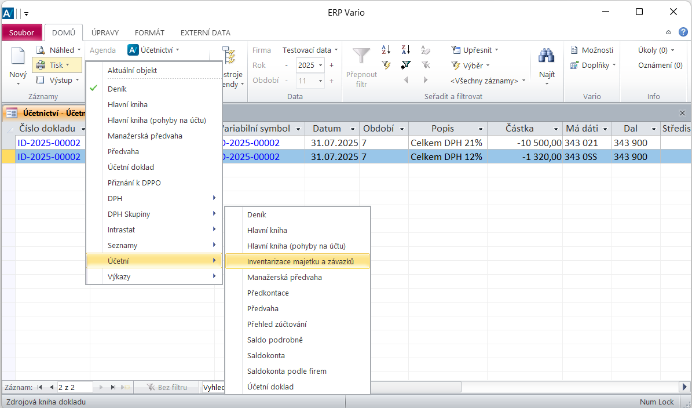
Task: Expand the Datum column filter arrow
Action: [353, 129]
